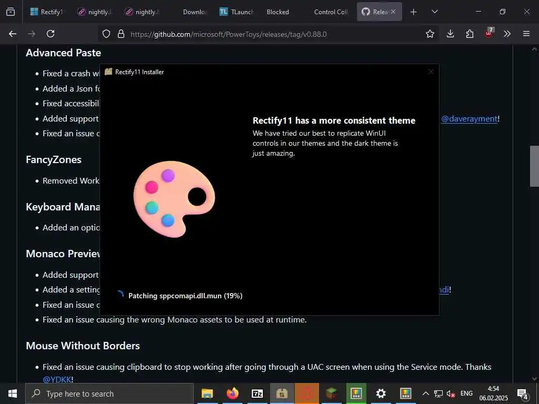Open Rectify11 Installer taskbar icon
The image size is (539, 404).
click(x=282, y=393)
